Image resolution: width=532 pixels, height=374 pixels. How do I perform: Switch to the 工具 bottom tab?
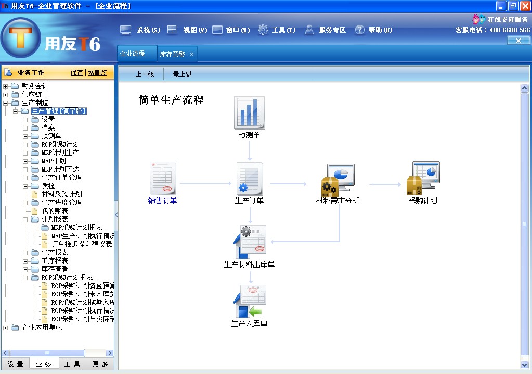72,364
